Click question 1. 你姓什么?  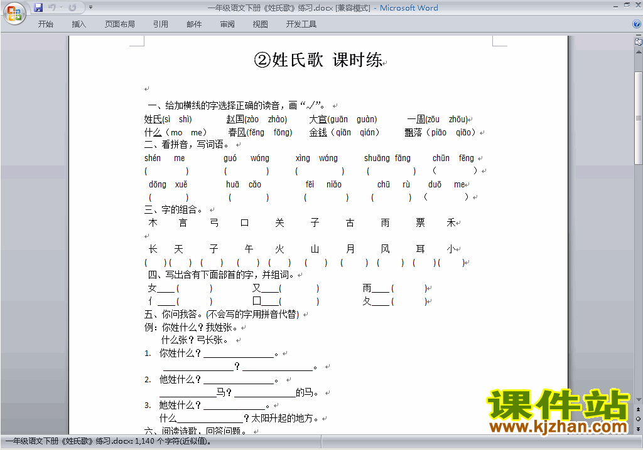tap(173, 353)
